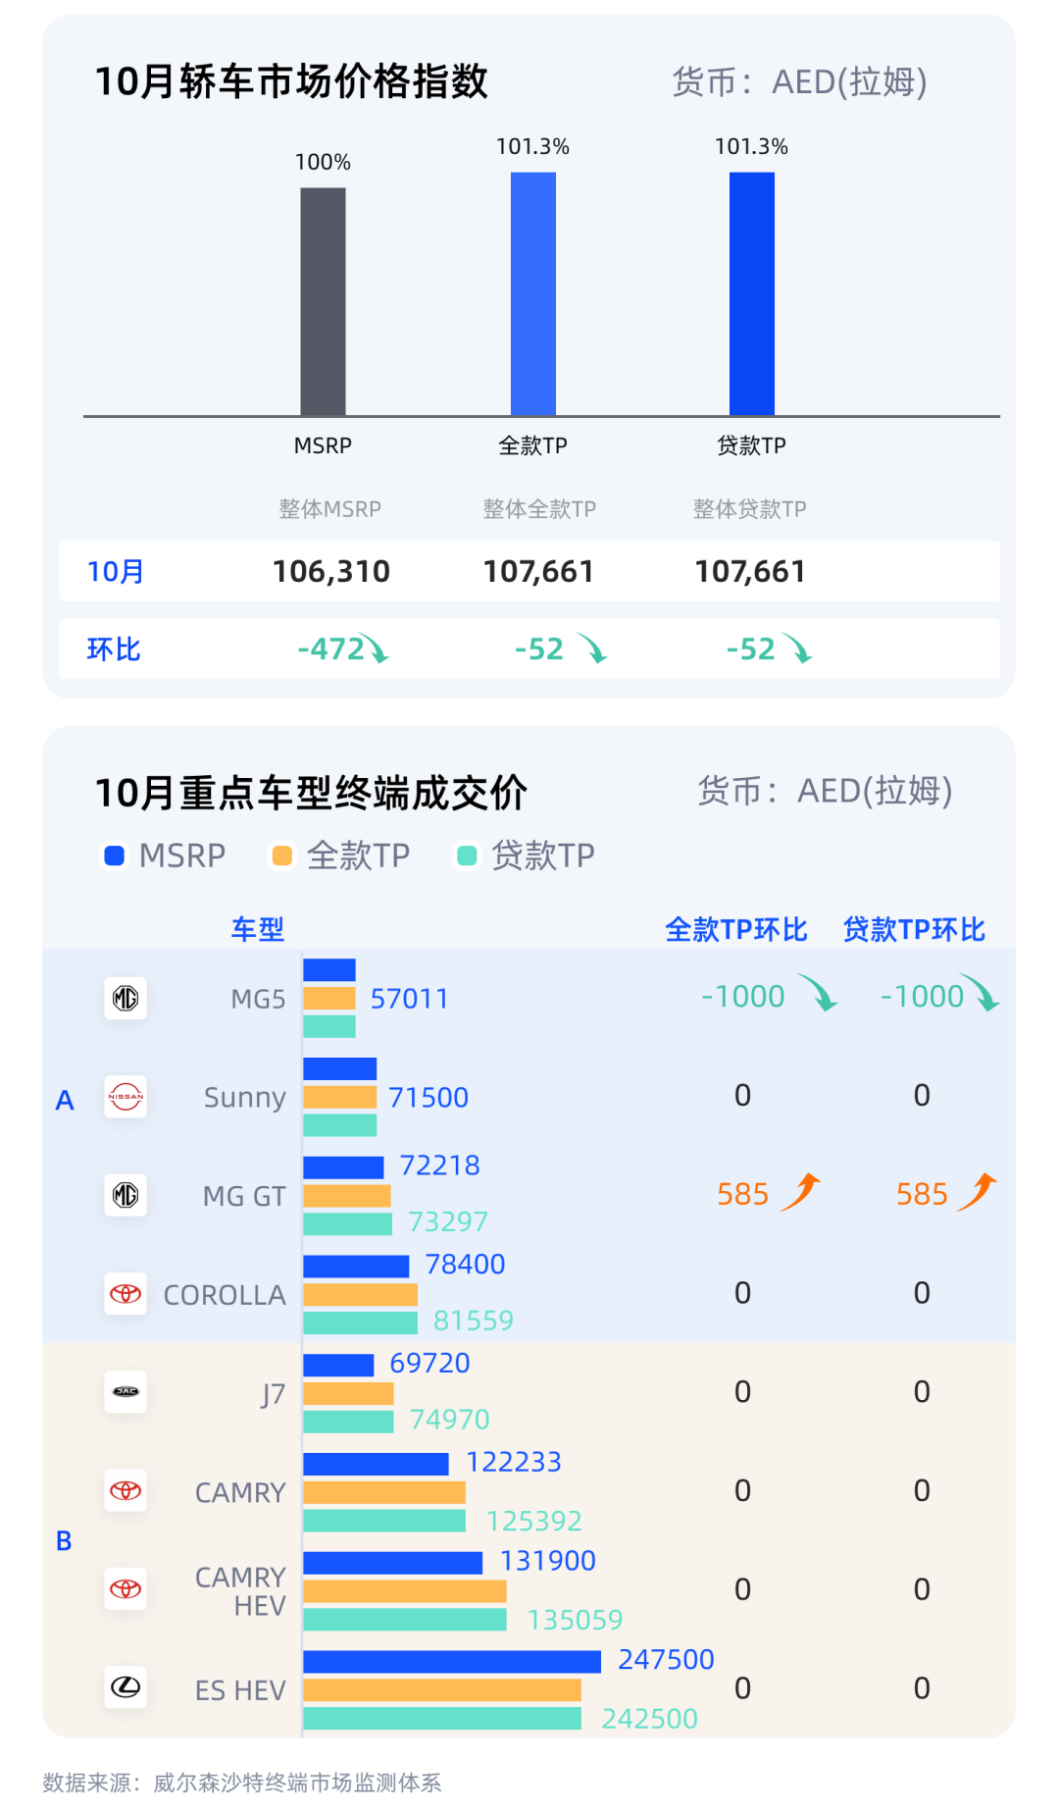
Task: Click MG GT 贷款TP环比 orange up arrow
Action: coord(978,1191)
